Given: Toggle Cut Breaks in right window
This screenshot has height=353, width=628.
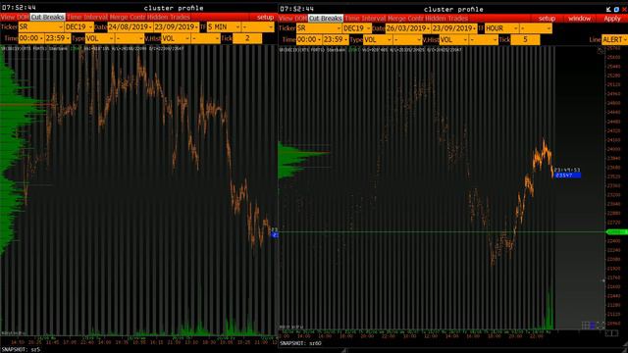Looking at the screenshot, I should tap(326, 19).
